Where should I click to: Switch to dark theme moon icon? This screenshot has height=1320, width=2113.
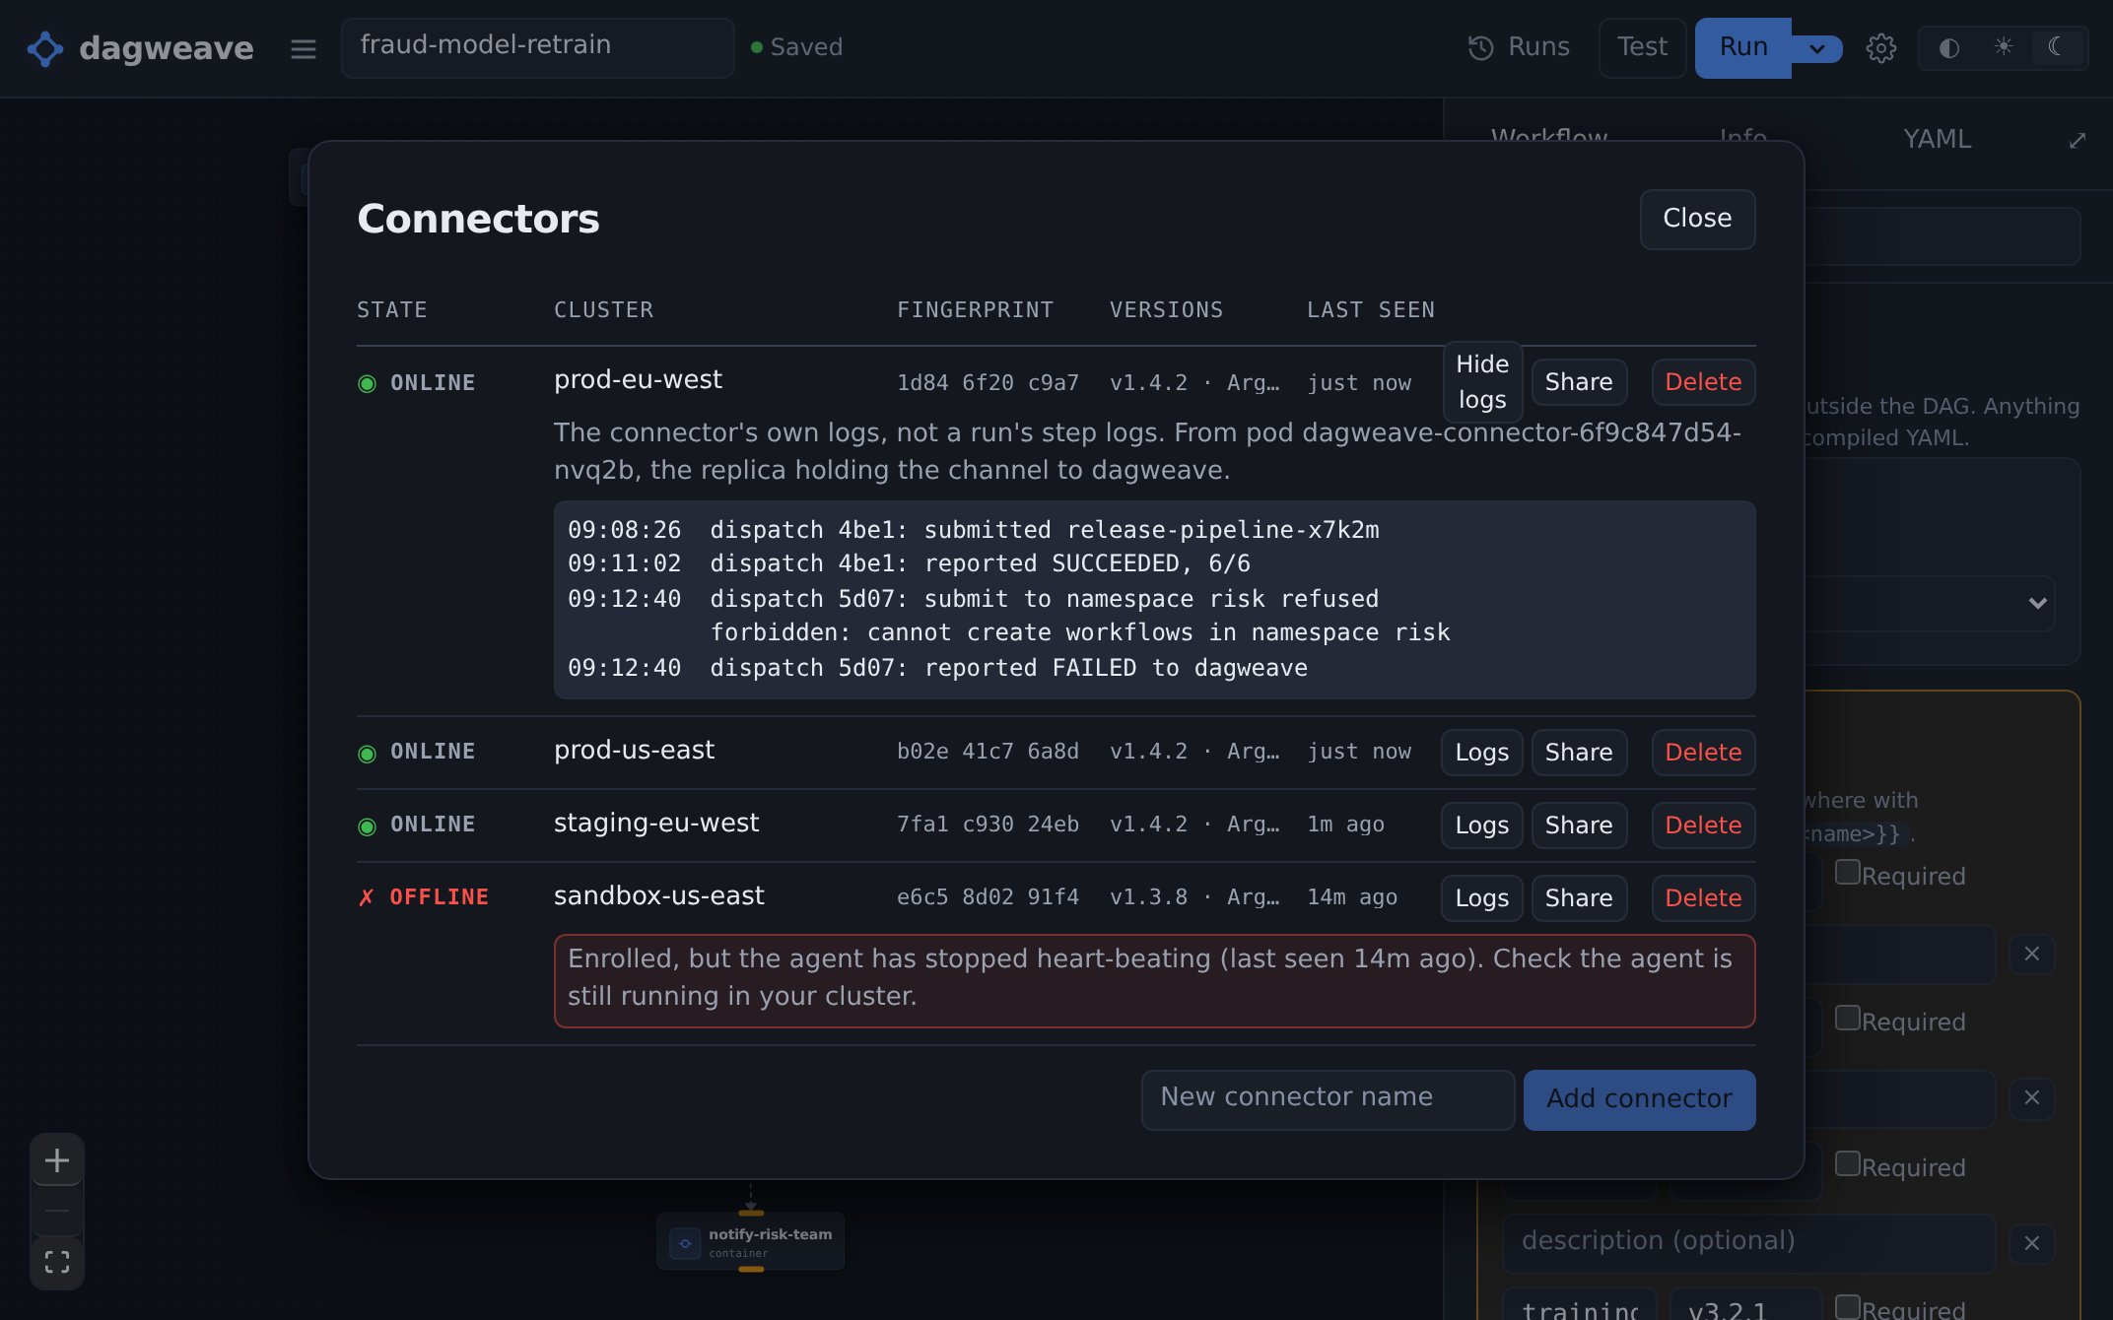point(2056,46)
